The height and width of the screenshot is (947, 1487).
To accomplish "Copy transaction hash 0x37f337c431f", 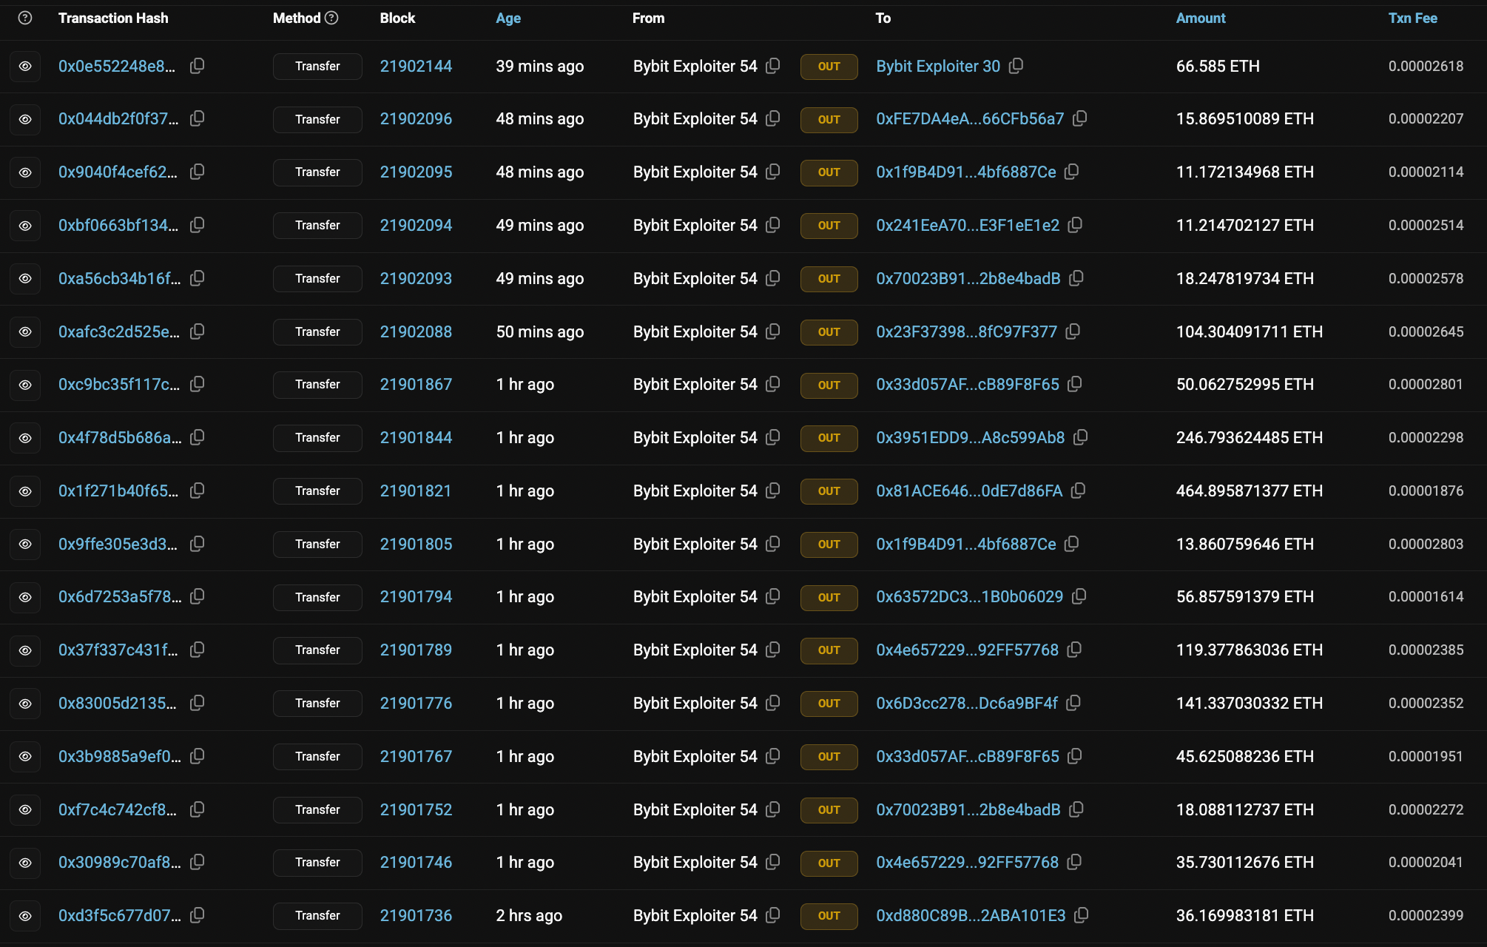I will [x=197, y=650].
